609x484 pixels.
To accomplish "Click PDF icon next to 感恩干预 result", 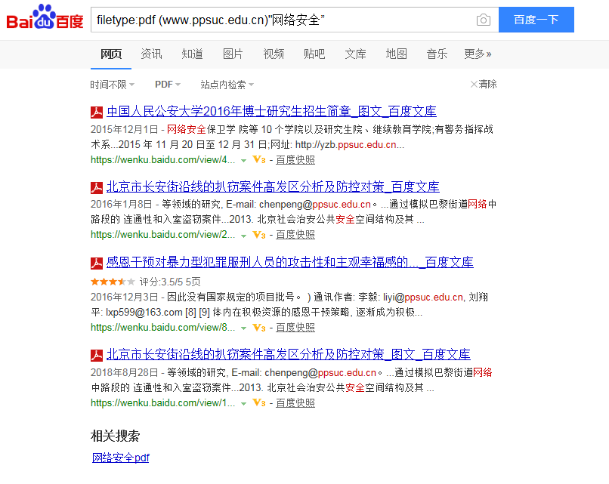I will point(97,264).
